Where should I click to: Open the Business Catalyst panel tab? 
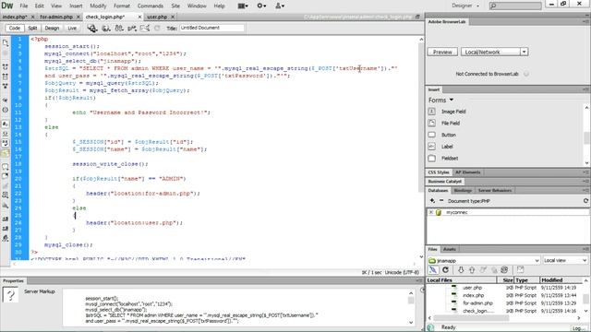pos(445,182)
